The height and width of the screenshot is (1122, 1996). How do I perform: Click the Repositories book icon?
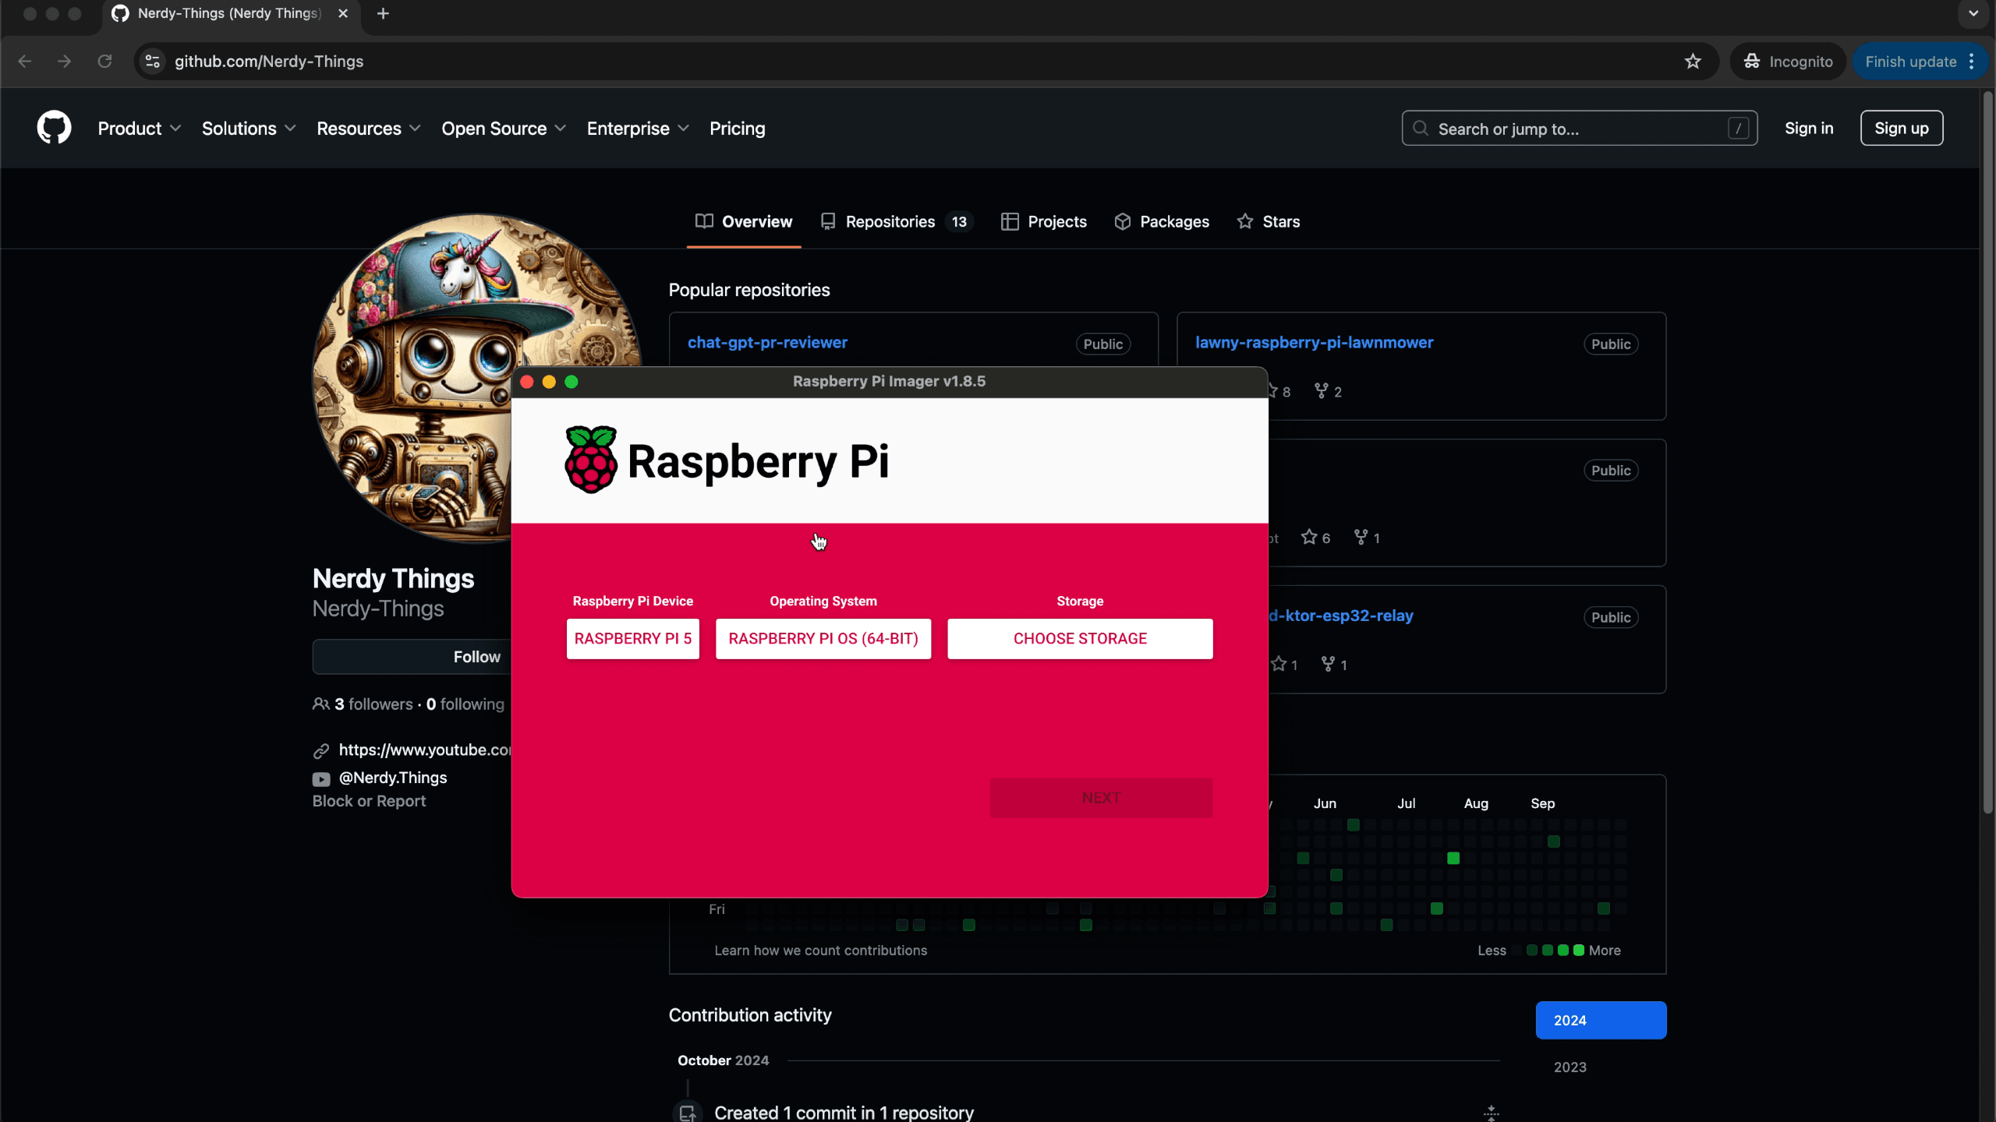tap(827, 221)
